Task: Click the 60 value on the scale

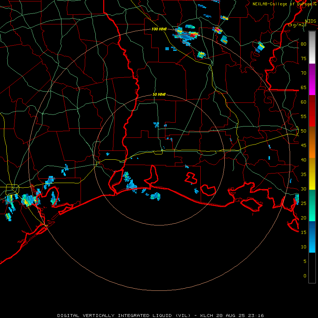Action: pyautogui.click(x=304, y=102)
